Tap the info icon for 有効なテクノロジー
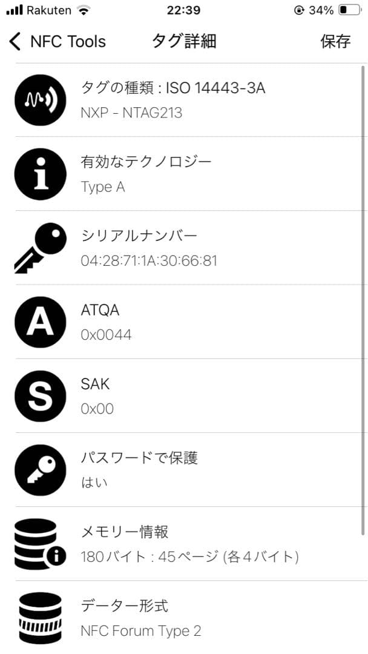The width and height of the screenshot is (368, 654). tap(40, 174)
